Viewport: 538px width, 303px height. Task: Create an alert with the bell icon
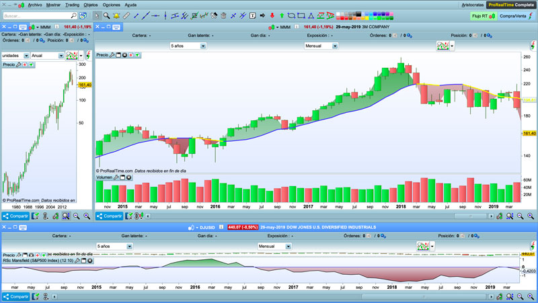[x=116, y=15]
